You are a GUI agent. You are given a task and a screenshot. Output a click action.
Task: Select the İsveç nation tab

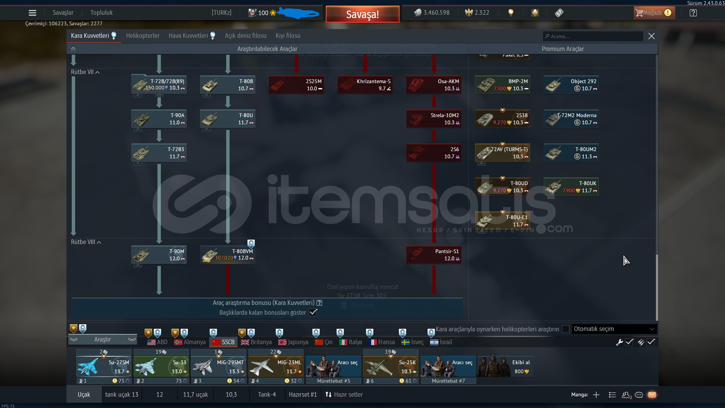(x=412, y=342)
